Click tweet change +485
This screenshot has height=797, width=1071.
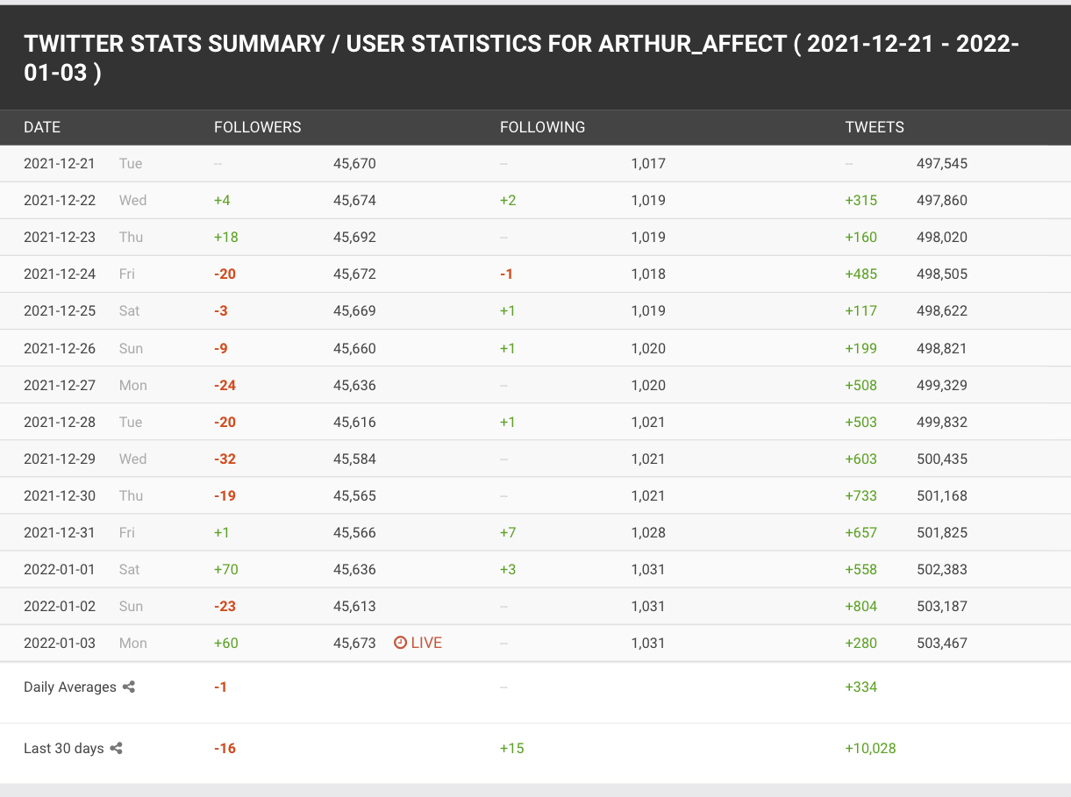click(x=861, y=274)
